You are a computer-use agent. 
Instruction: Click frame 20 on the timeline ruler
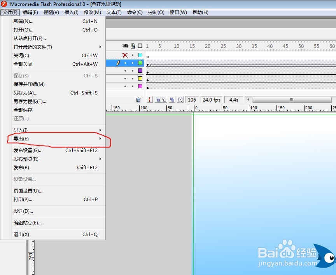207,46
